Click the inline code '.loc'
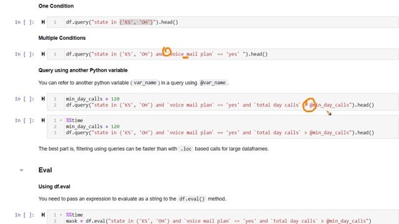This screenshot has height=224, width=399. [186, 149]
